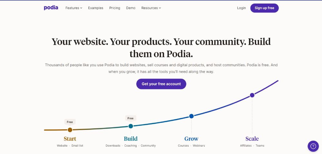Expand the Features dropdown menu
The height and width of the screenshot is (154, 322).
click(74, 8)
